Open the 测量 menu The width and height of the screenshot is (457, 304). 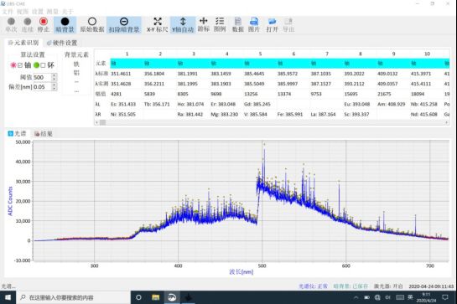(53, 12)
